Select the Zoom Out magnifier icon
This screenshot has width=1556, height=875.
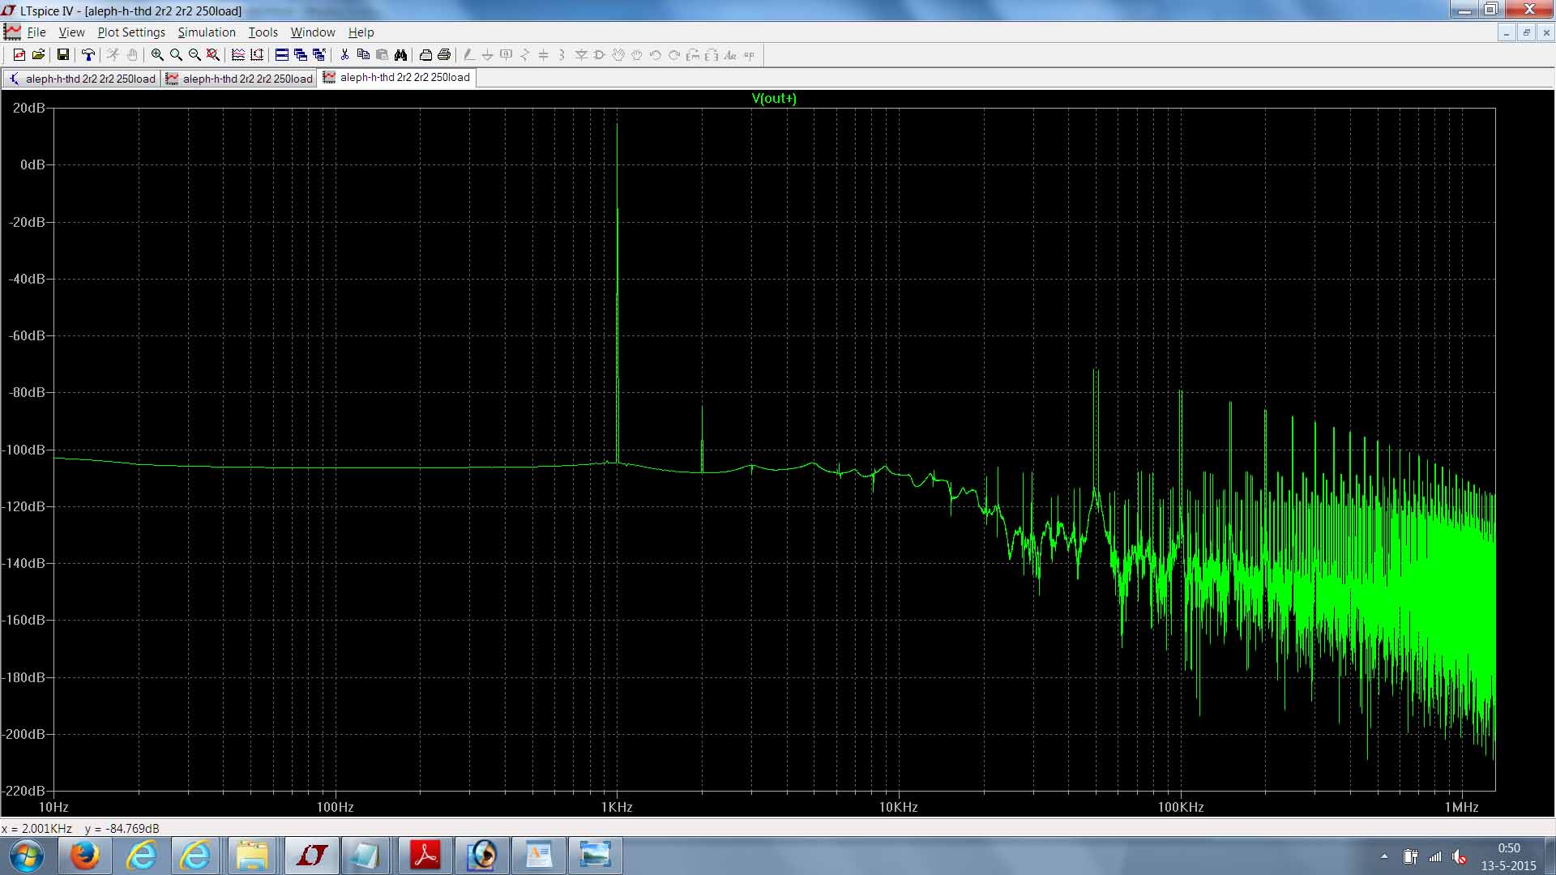pos(194,55)
